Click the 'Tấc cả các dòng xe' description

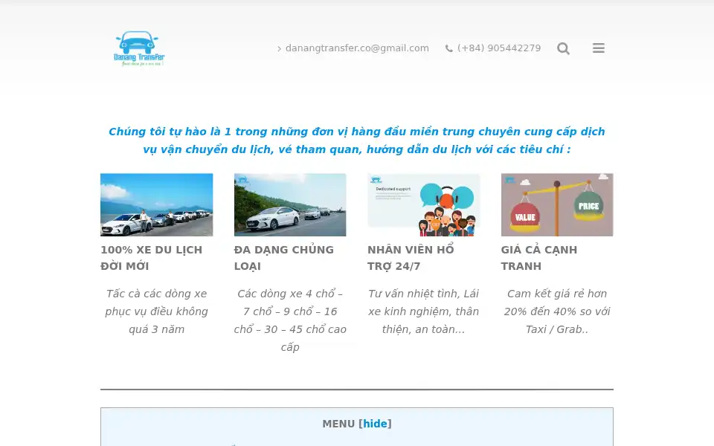point(157,311)
